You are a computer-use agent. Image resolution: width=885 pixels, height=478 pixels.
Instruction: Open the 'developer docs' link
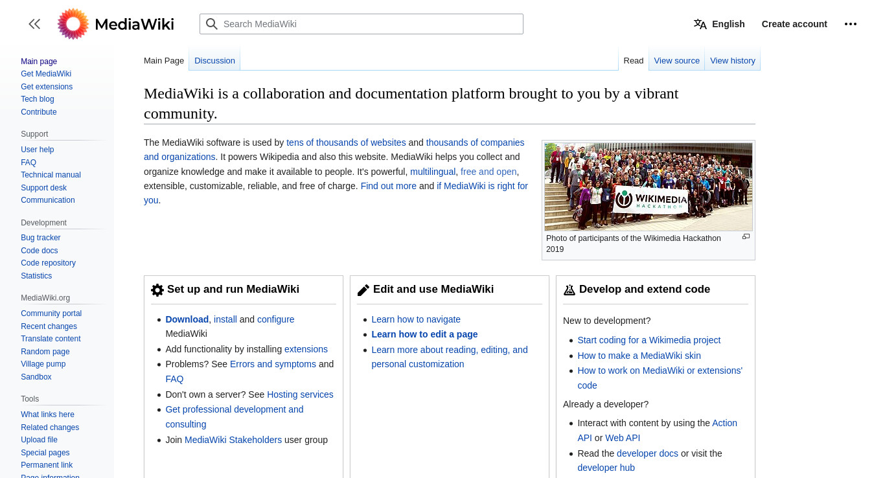647,453
